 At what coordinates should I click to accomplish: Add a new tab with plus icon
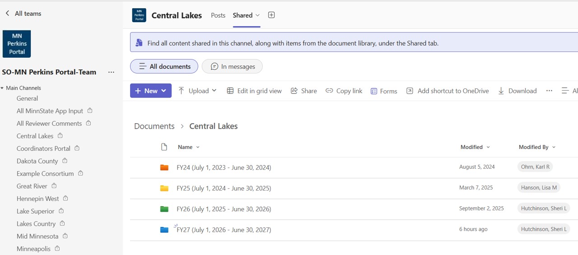[271, 15]
